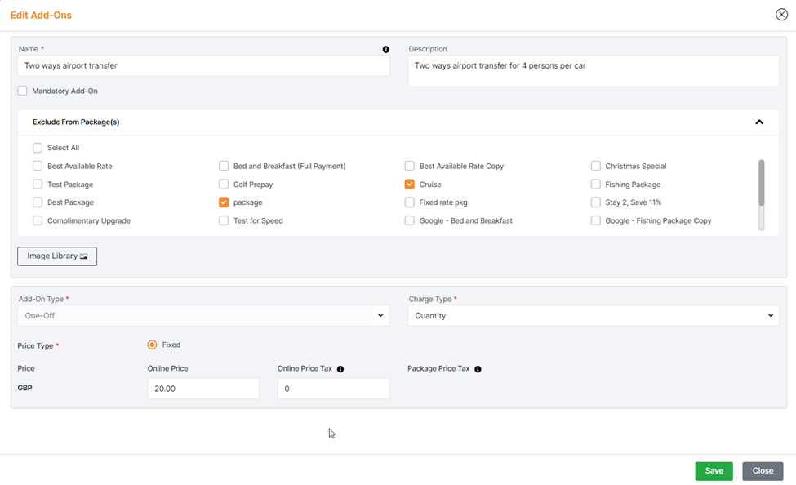
Task: Click the Online Price input field
Action: (203, 389)
